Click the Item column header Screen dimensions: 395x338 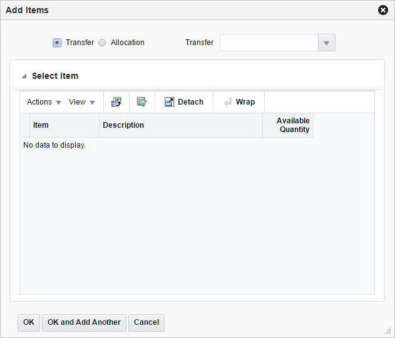[64, 125]
